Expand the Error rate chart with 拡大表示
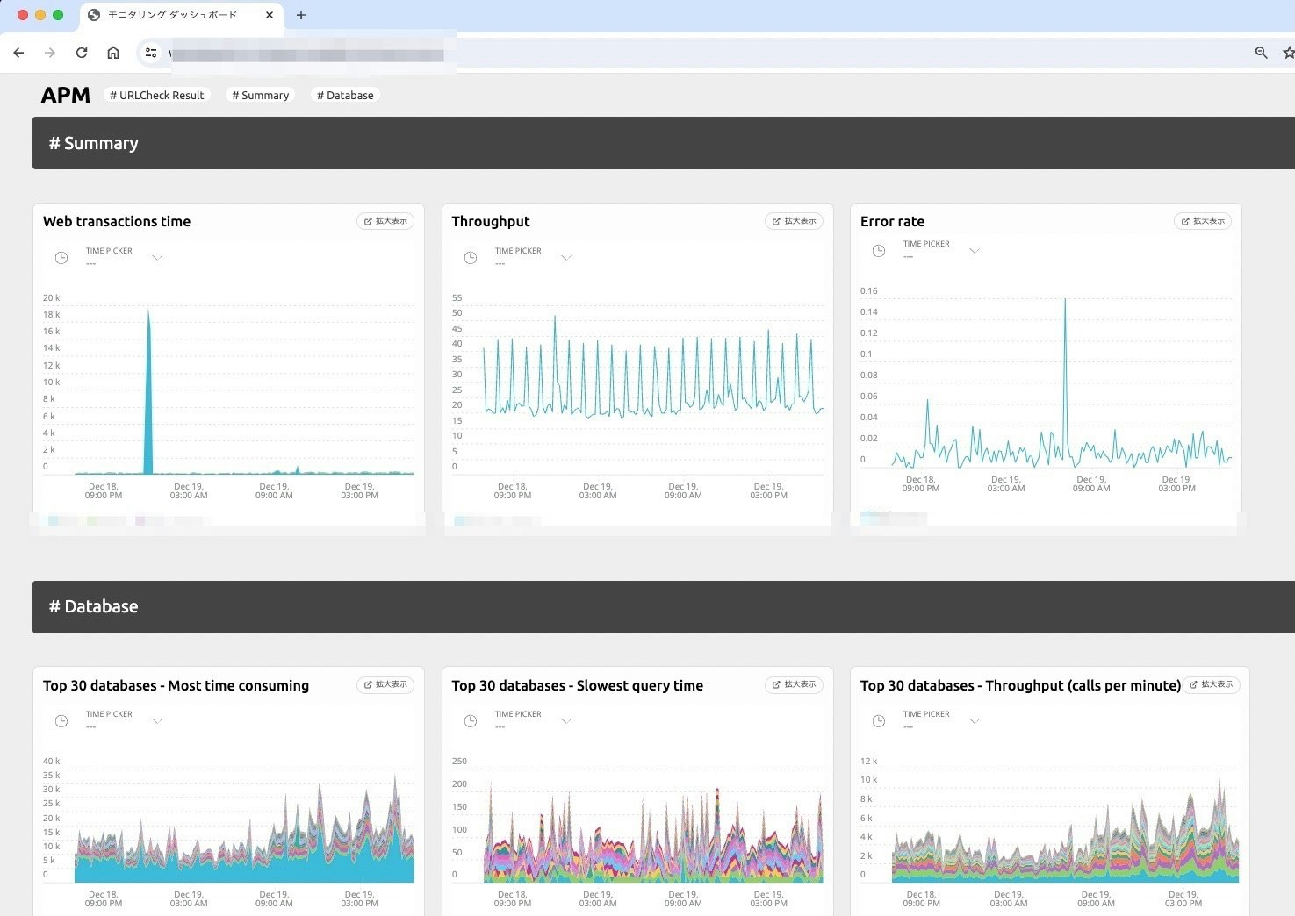The width and height of the screenshot is (1295, 916). point(1203,221)
